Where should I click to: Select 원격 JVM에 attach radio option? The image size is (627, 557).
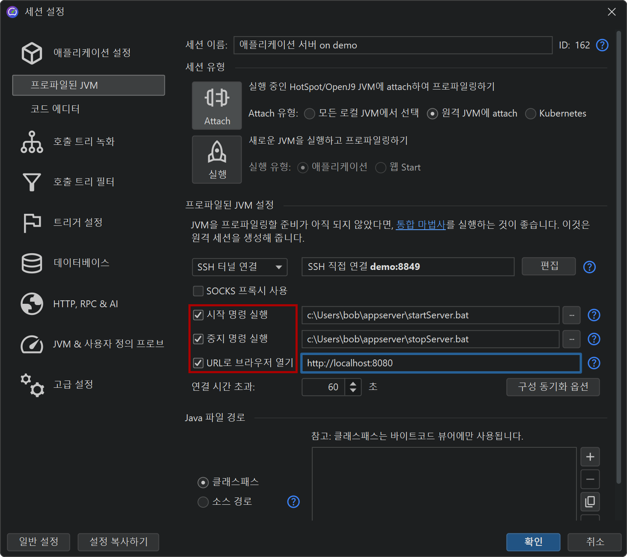tap(432, 114)
